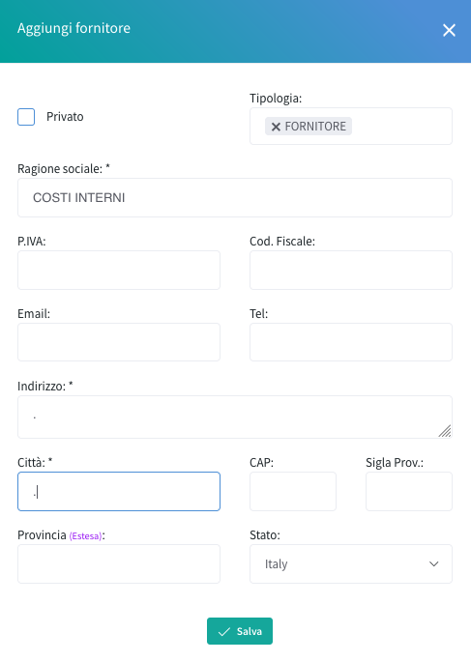The width and height of the screenshot is (471, 662).
Task: Click into the P.IVA field
Action: coord(119,271)
